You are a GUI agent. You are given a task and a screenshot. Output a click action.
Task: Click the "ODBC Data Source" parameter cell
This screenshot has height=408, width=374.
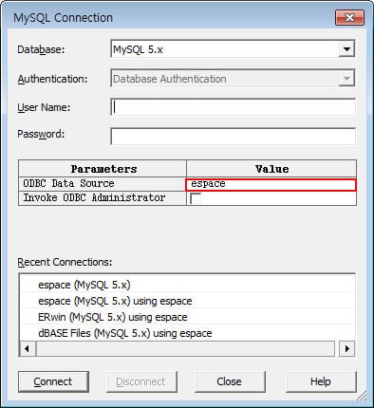click(103, 184)
